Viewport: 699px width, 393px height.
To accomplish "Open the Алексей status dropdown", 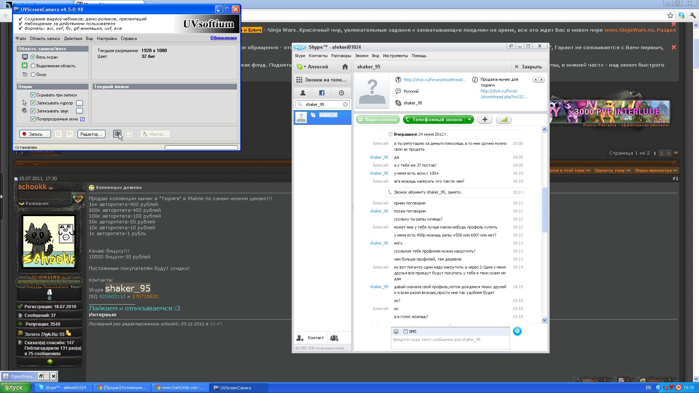I will tap(304, 67).
